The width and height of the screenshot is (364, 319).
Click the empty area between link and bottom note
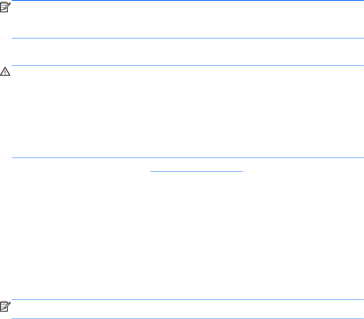(x=187, y=235)
